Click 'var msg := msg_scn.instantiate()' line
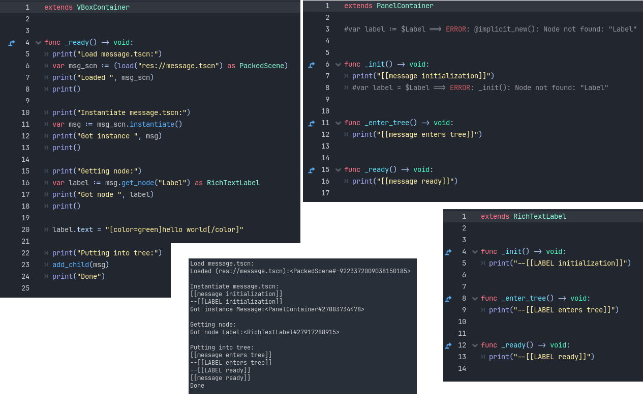The width and height of the screenshot is (643, 407). [117, 125]
